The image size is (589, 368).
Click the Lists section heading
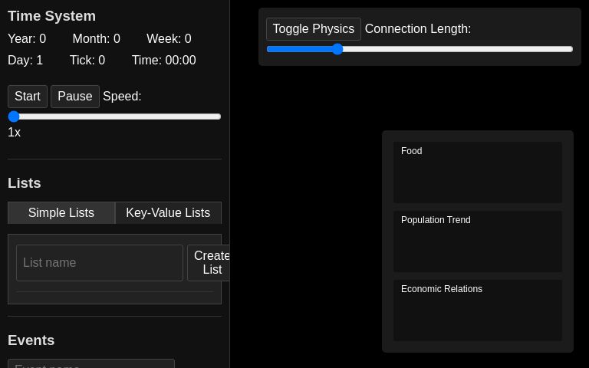tap(25, 183)
